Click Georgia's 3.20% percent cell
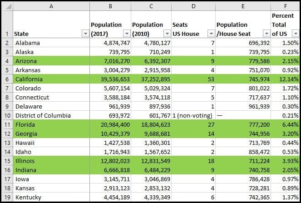The image size is (301, 203). [x=285, y=134]
